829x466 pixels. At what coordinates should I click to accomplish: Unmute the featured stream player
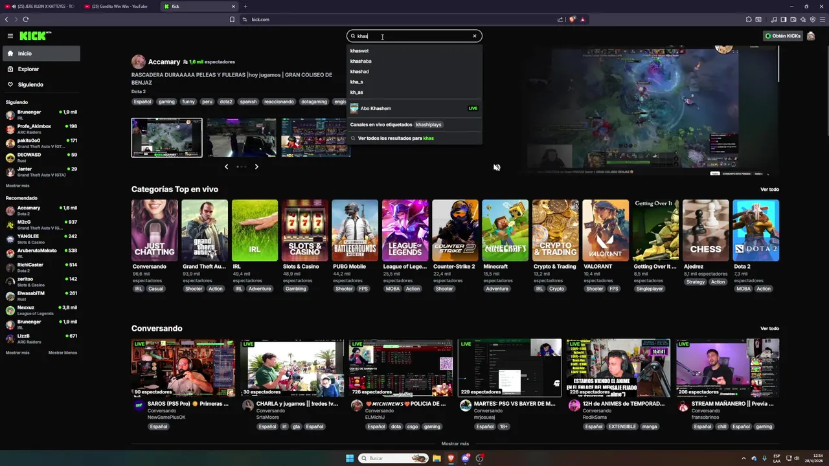pyautogui.click(x=497, y=167)
